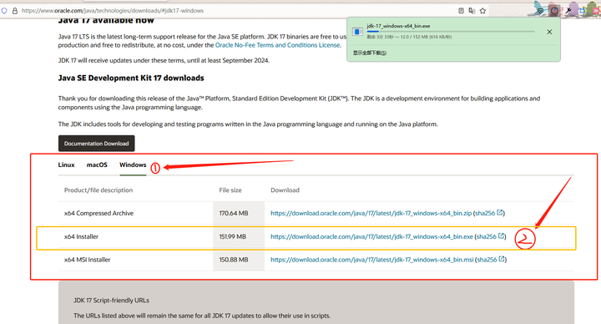Click the download progress bar in popup
The height and width of the screenshot is (324, 601).
click(451, 32)
